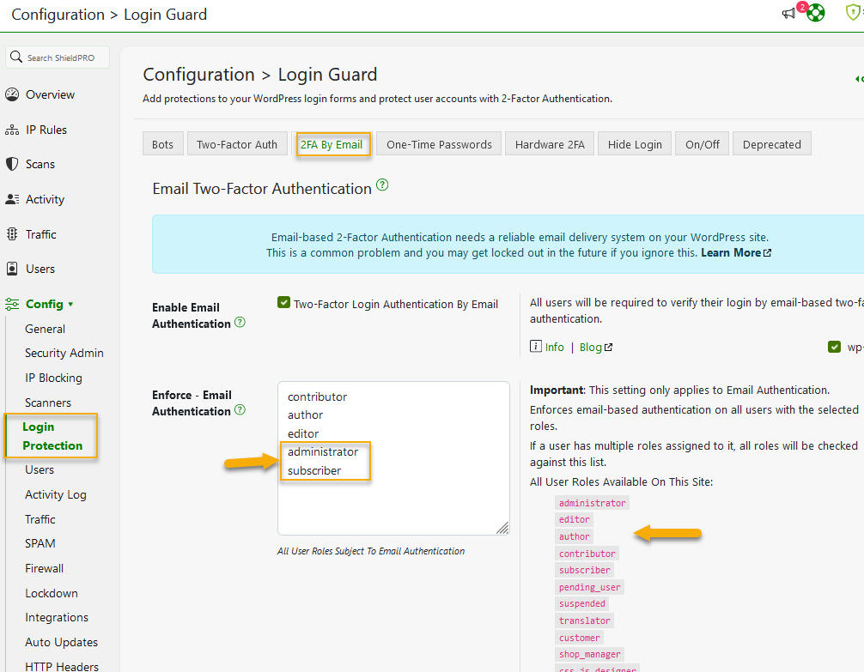Screen dimensions: 864x672
Task: Click help icon next to Enforce - Email Authentication
Action: 240,410
